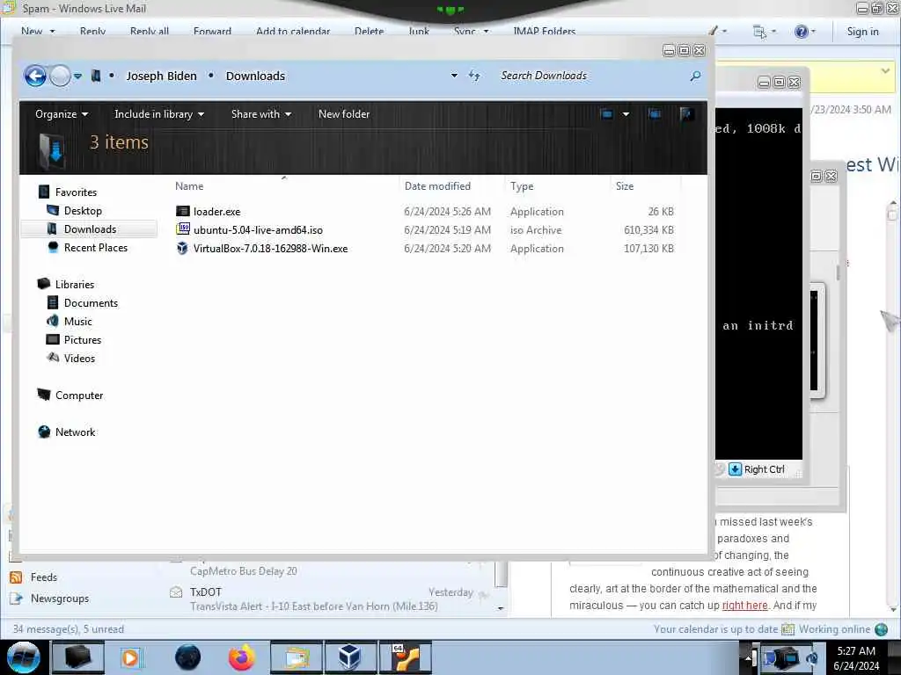
Task: Select loader.exe file icon
Action: click(182, 211)
